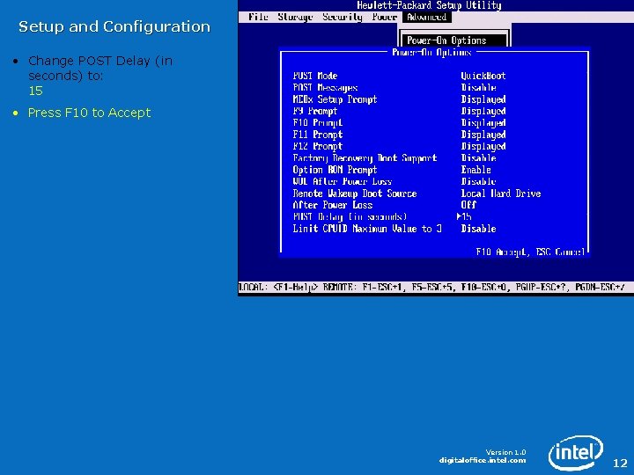634x475 pixels.
Task: Open the Security menu
Action: tap(342, 17)
